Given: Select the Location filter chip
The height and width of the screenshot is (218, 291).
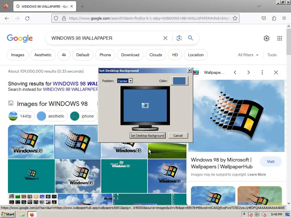Looking at the screenshot, I should (196, 55).
